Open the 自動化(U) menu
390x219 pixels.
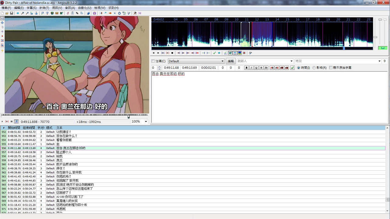pos(85,8)
